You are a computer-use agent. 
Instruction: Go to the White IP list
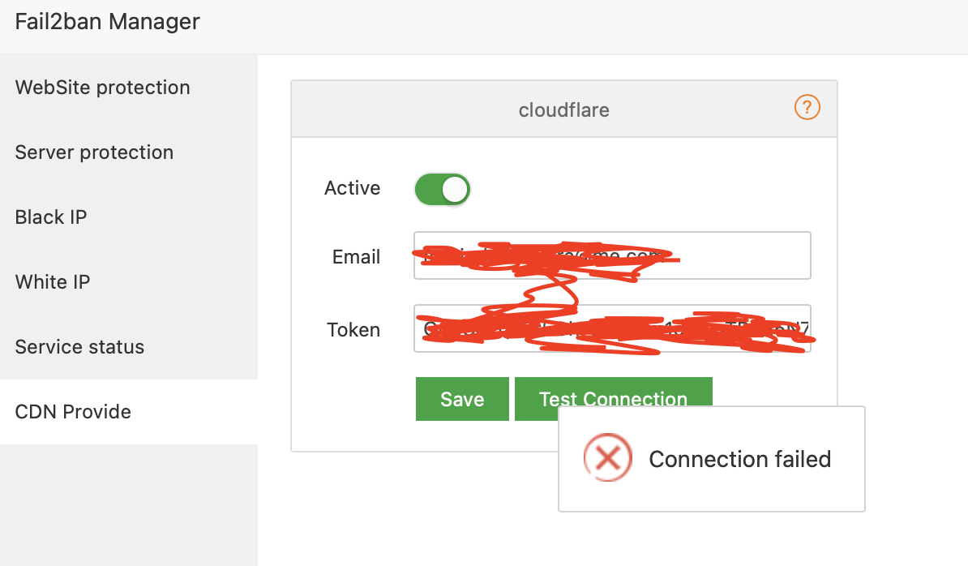[52, 281]
